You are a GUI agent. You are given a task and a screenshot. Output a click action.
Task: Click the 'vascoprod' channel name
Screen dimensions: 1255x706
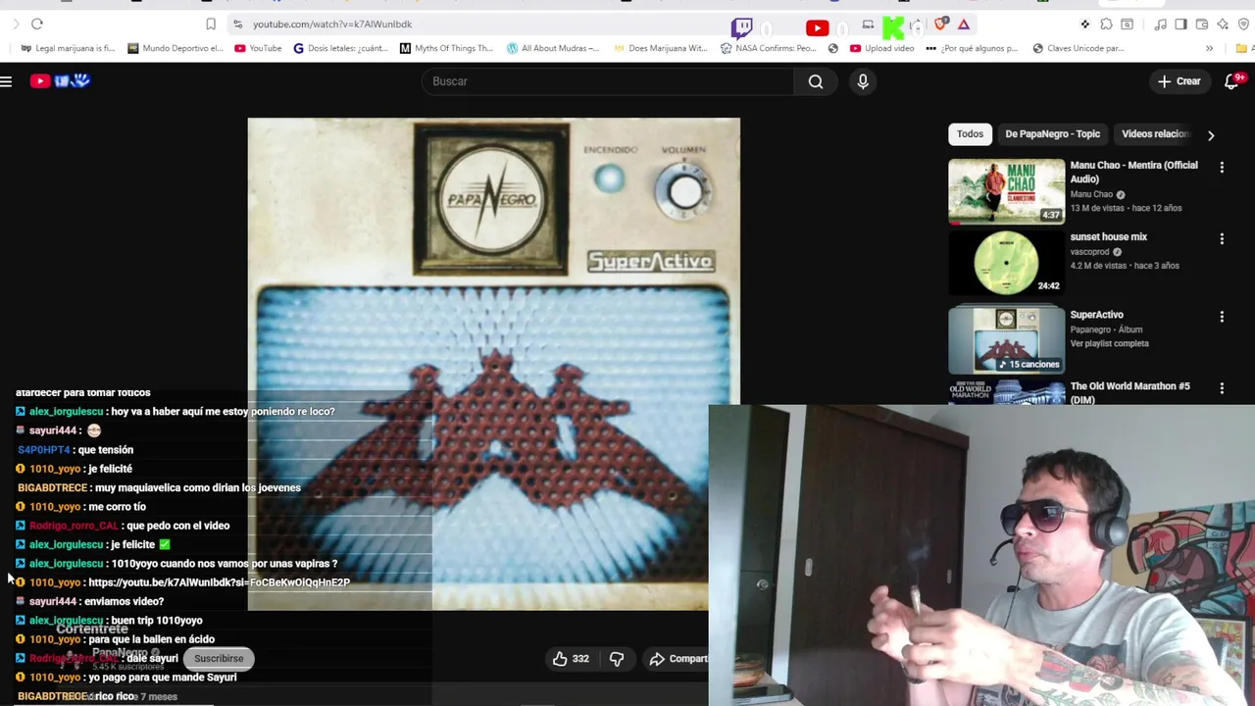pos(1089,252)
